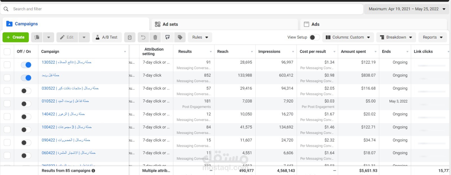The image size is (451, 175).
Task: Expand the Breakdown dropdown
Action: 396,37
